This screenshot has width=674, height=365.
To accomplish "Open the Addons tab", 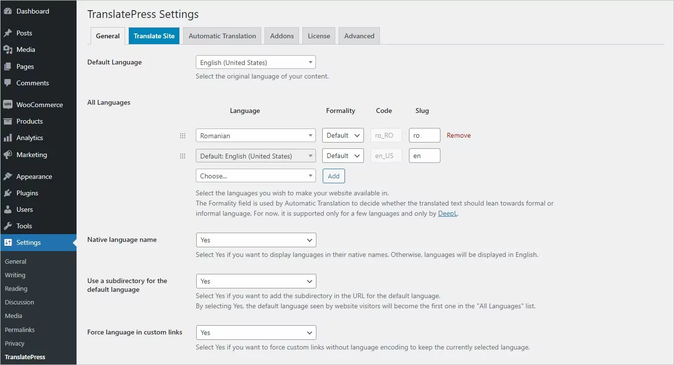I will 282,36.
